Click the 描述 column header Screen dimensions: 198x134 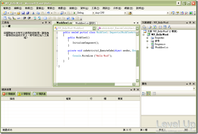(36, 99)
